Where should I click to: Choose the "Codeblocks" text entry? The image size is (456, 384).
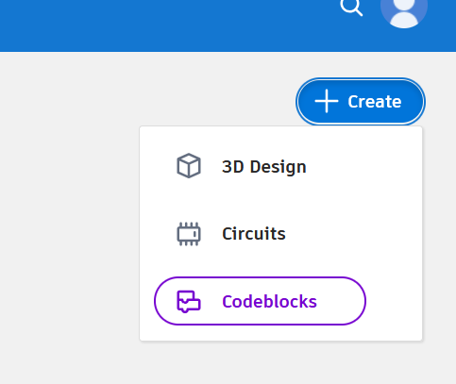[x=269, y=301]
